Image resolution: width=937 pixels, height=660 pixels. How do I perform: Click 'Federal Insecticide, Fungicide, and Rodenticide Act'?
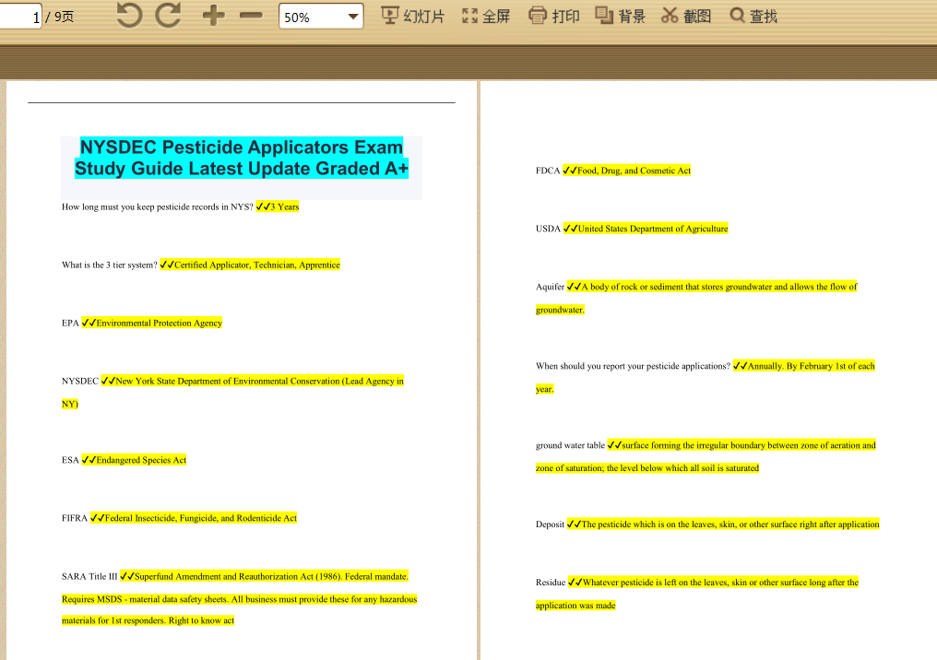[201, 518]
